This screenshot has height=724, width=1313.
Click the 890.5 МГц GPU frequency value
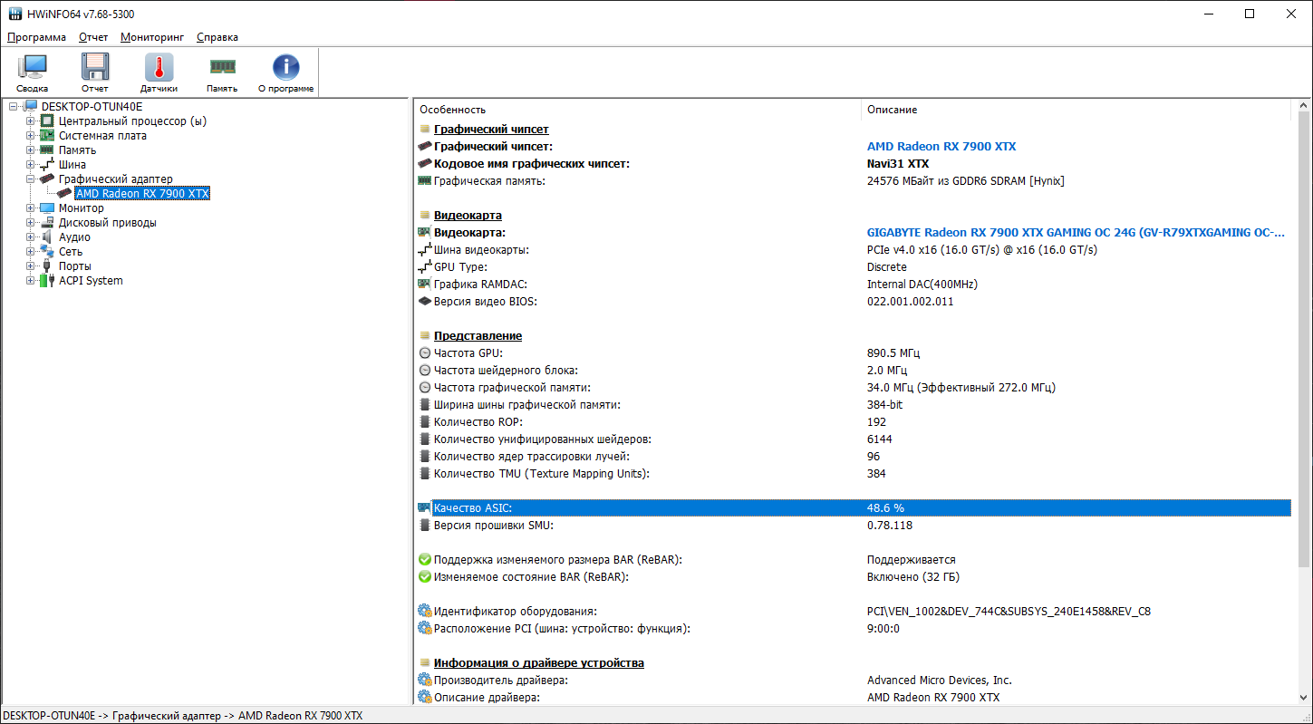(893, 353)
